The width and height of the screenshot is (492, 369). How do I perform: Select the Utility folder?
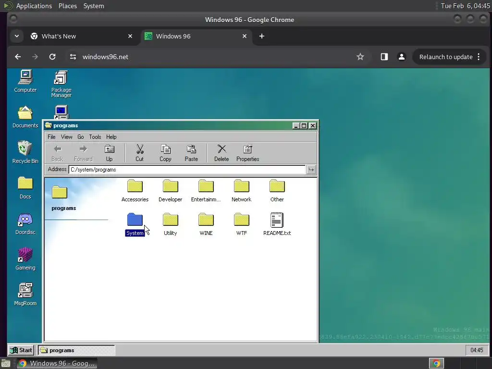coord(171,224)
